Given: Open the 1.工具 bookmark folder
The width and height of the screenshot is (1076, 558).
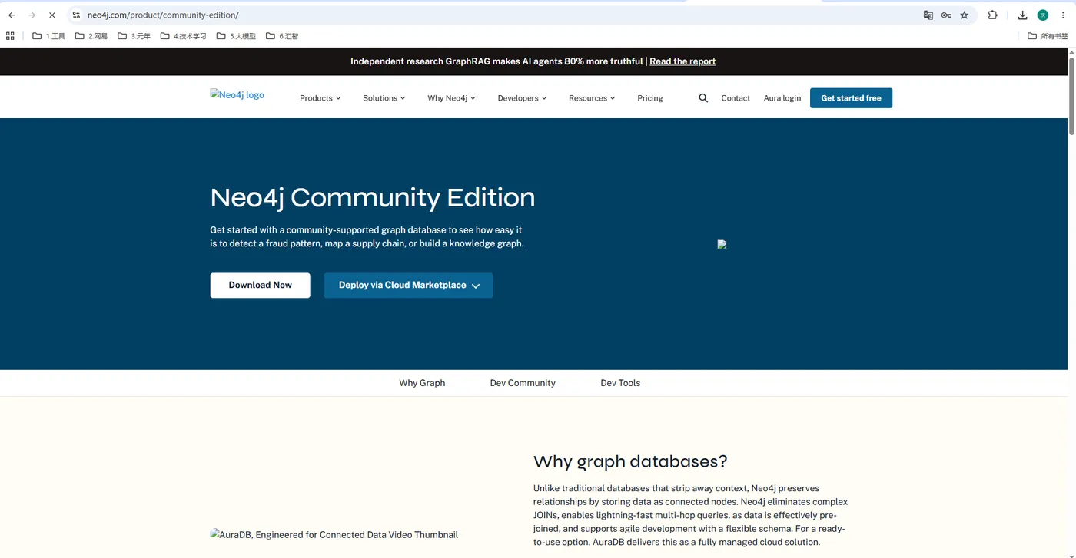Looking at the screenshot, I should [48, 36].
